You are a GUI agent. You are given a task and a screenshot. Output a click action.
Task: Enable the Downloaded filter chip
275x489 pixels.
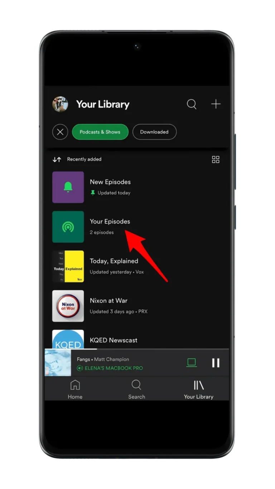pos(154,132)
